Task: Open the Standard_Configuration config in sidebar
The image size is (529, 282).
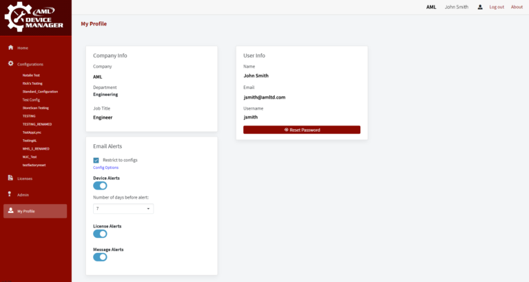Action: click(x=40, y=91)
